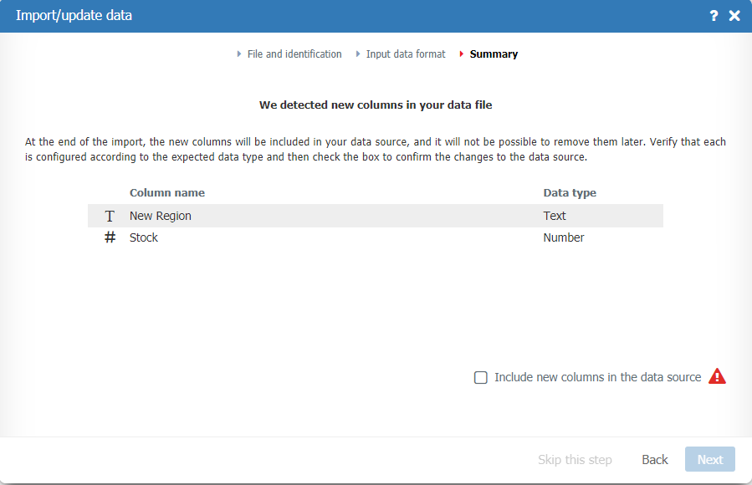Click the help question mark icon
Screen dimensions: 752x485
click(x=714, y=16)
